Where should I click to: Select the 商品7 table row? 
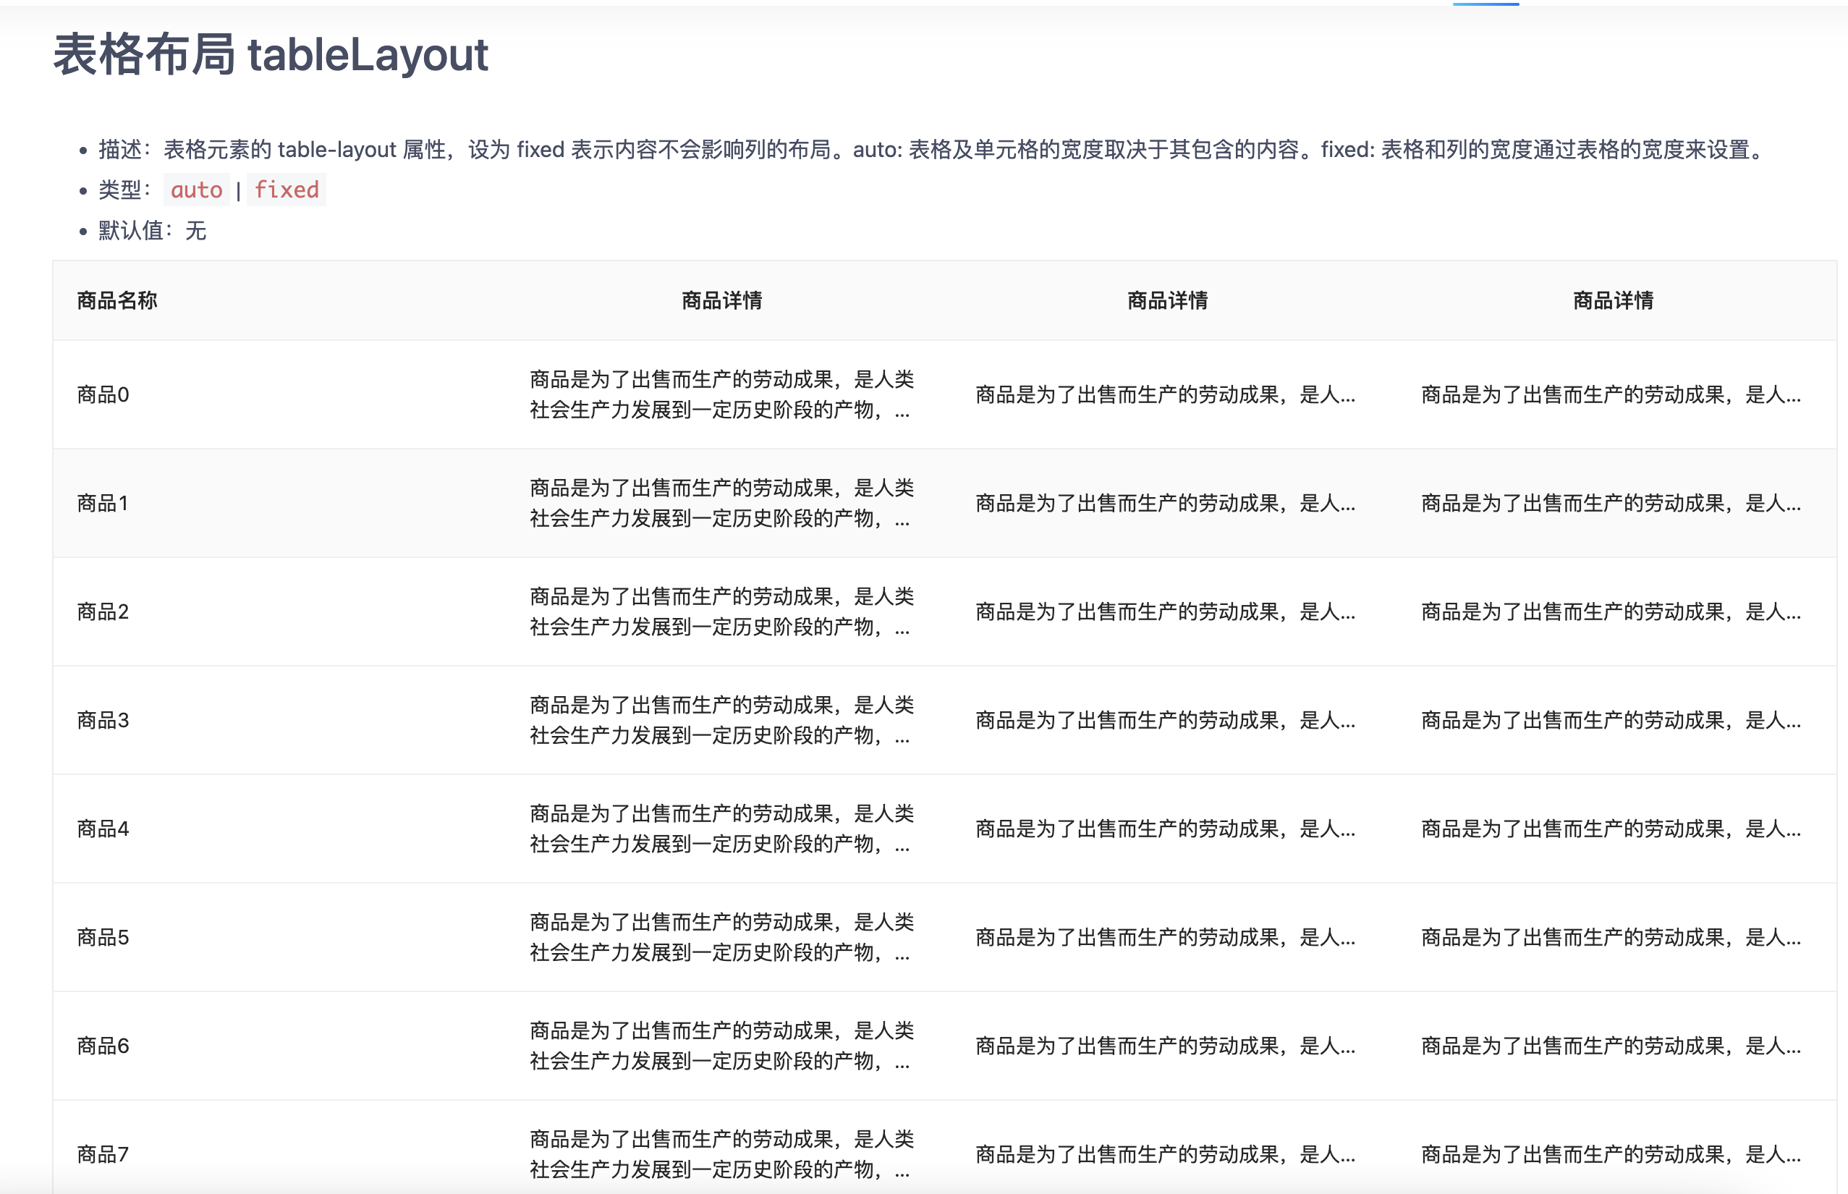coord(101,1153)
